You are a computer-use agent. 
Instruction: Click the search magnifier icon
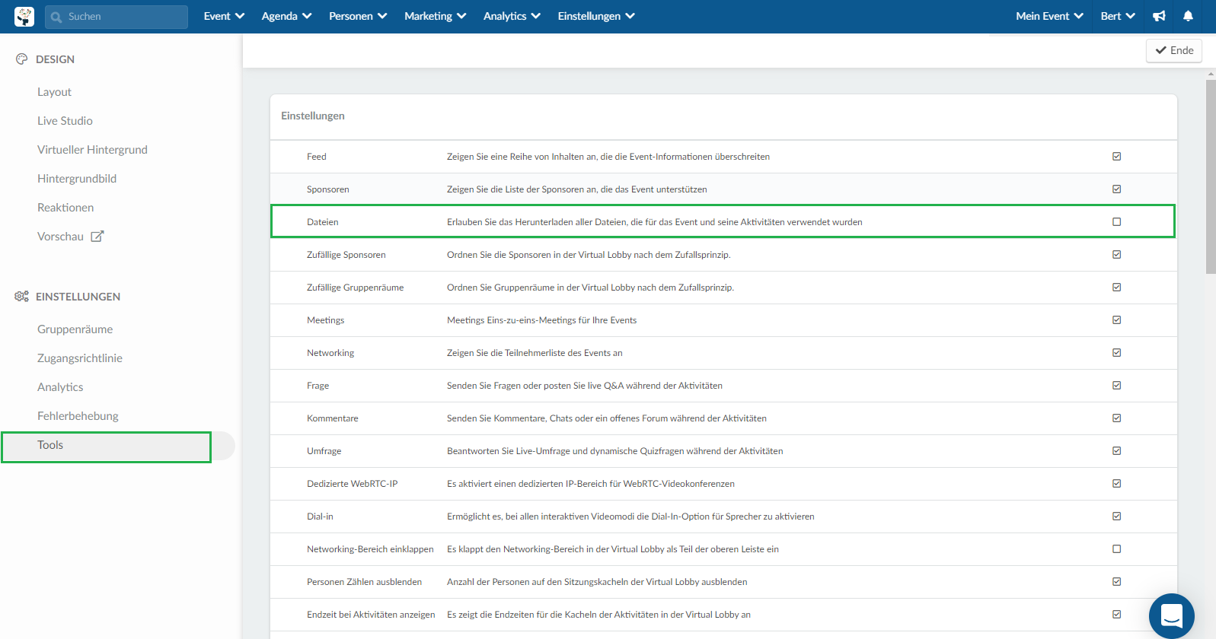[56, 17]
